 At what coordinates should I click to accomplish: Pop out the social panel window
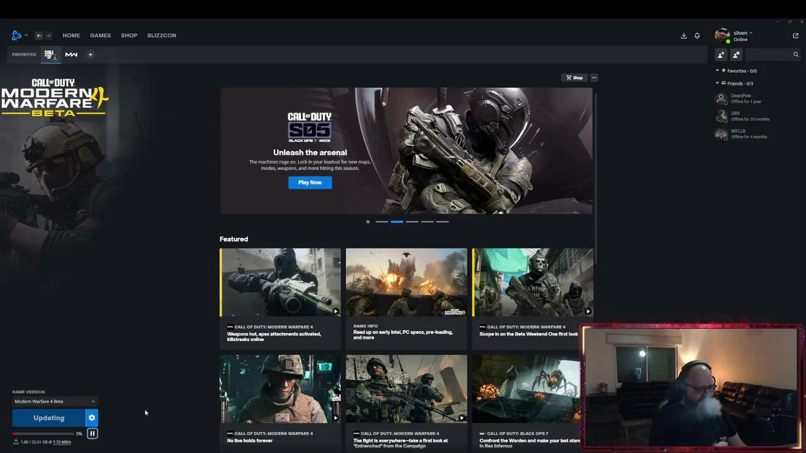coord(795,36)
